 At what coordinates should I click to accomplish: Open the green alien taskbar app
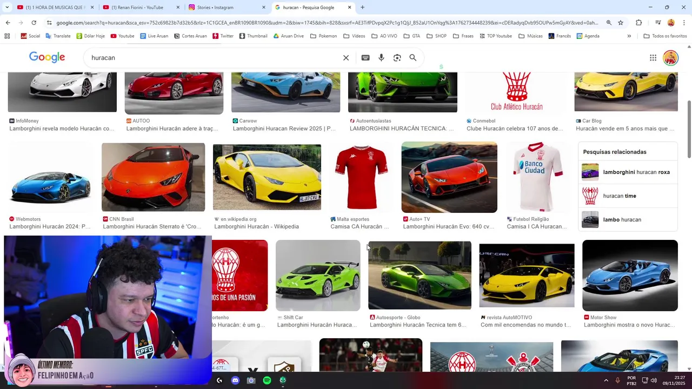click(283, 380)
